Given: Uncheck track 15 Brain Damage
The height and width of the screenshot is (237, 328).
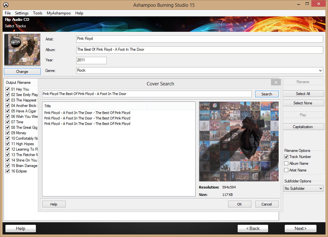Looking at the screenshot, I should [x=8, y=165].
